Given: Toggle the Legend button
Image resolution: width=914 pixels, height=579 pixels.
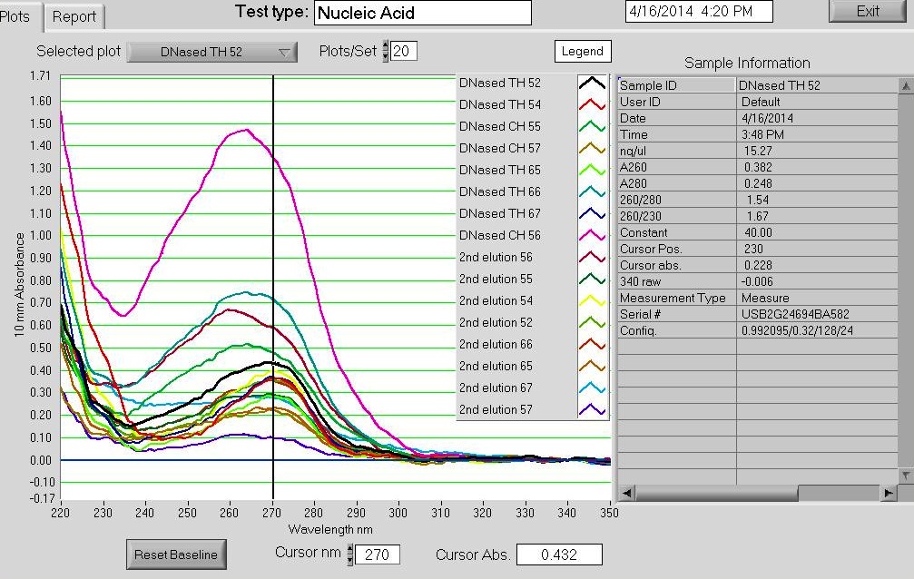Looking at the screenshot, I should (582, 52).
